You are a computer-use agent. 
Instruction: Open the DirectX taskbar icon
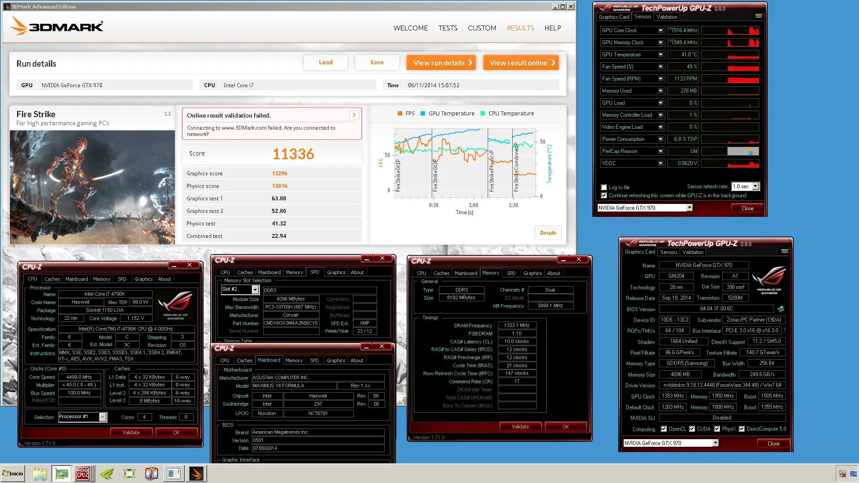[129, 474]
